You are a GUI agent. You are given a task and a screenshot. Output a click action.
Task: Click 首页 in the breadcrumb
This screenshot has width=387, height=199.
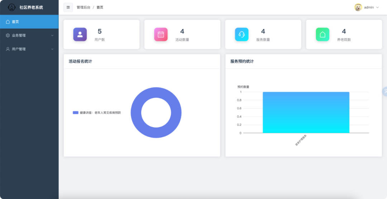[x=100, y=8]
